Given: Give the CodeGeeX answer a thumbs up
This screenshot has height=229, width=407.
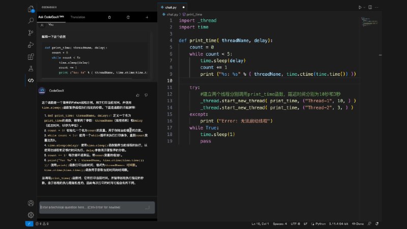Looking at the screenshot, I should point(138,95).
